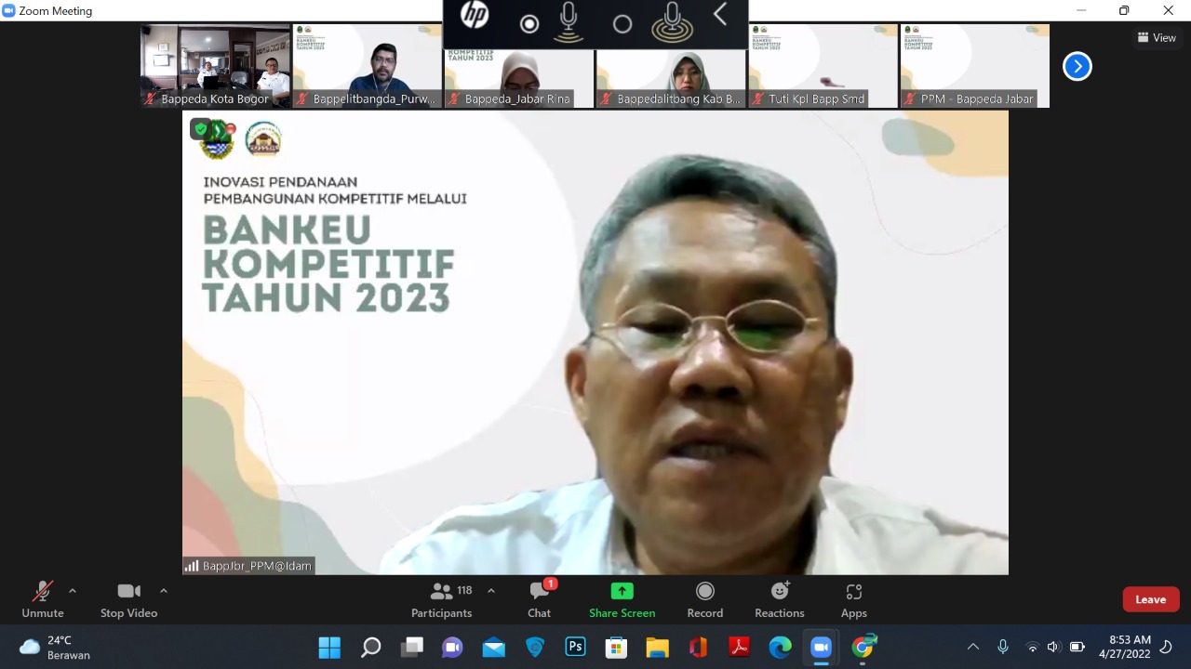Open the weather widget showing 24°C

[56, 647]
